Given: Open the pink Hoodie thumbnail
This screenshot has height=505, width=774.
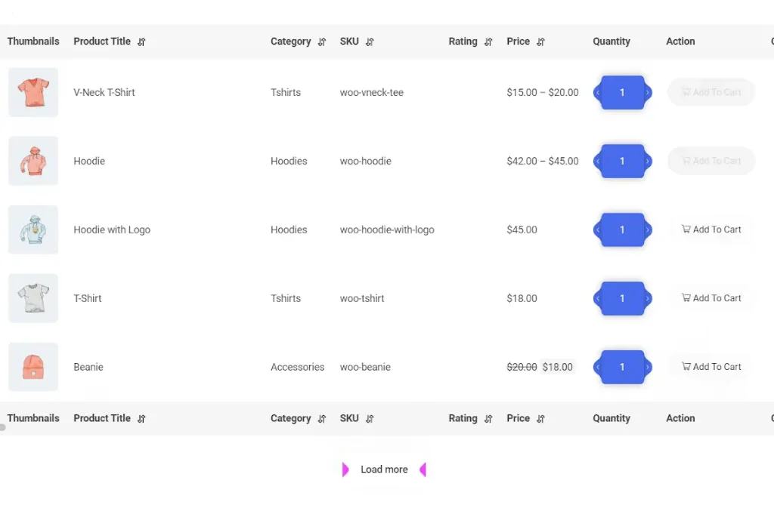Looking at the screenshot, I should 33,161.
